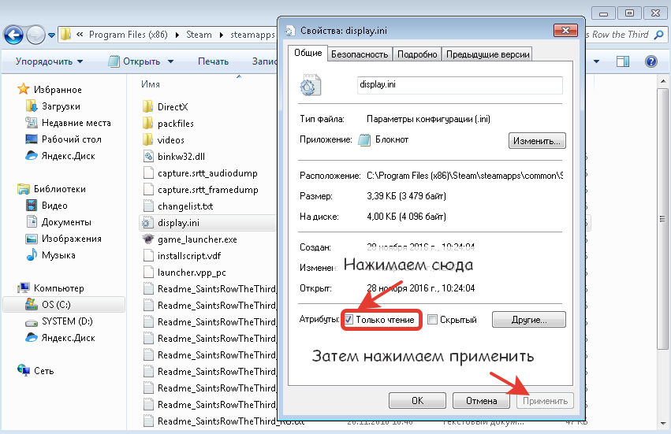Open the dropdown arrow next to Открыть
The image size is (671, 434).
[x=170, y=61]
